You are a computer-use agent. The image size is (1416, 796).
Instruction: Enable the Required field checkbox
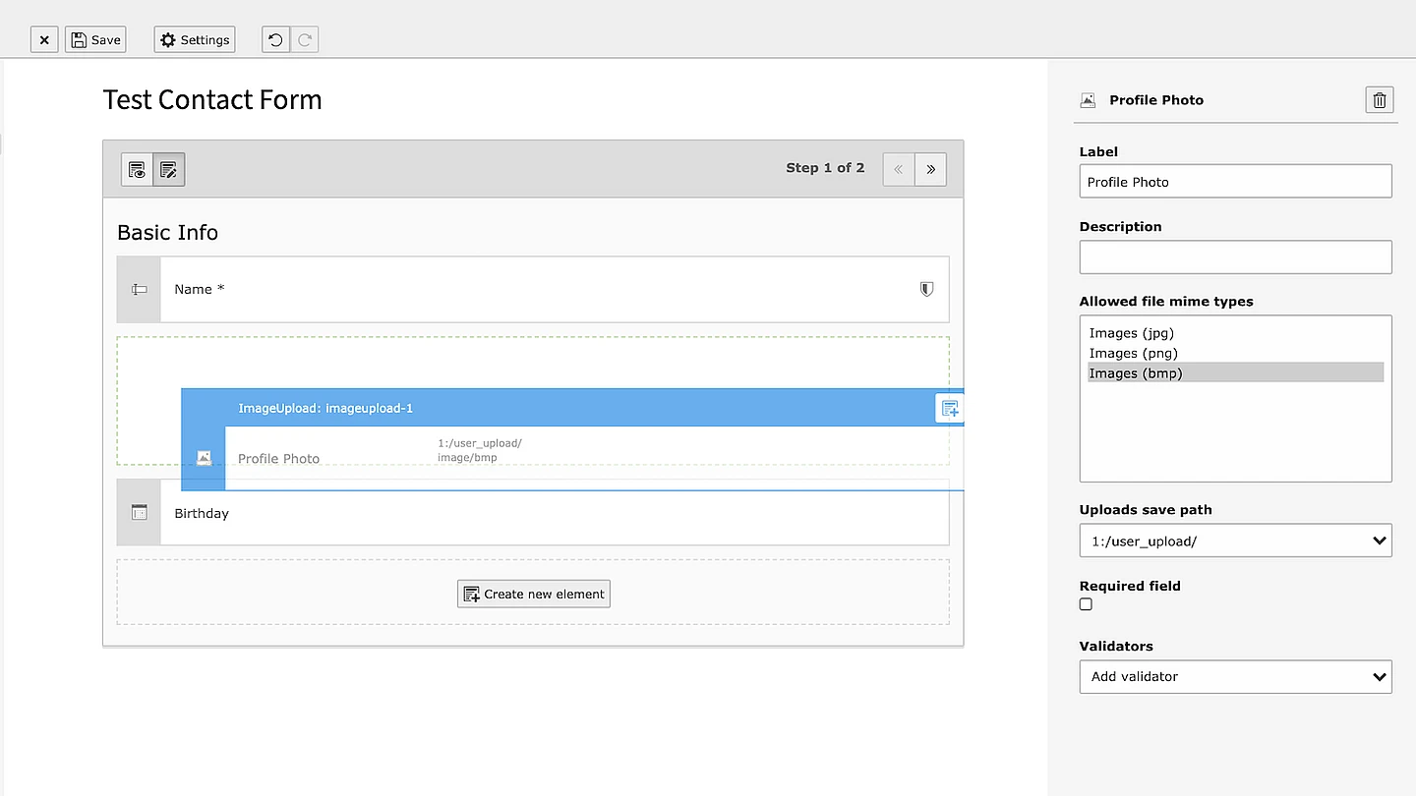[x=1086, y=603]
